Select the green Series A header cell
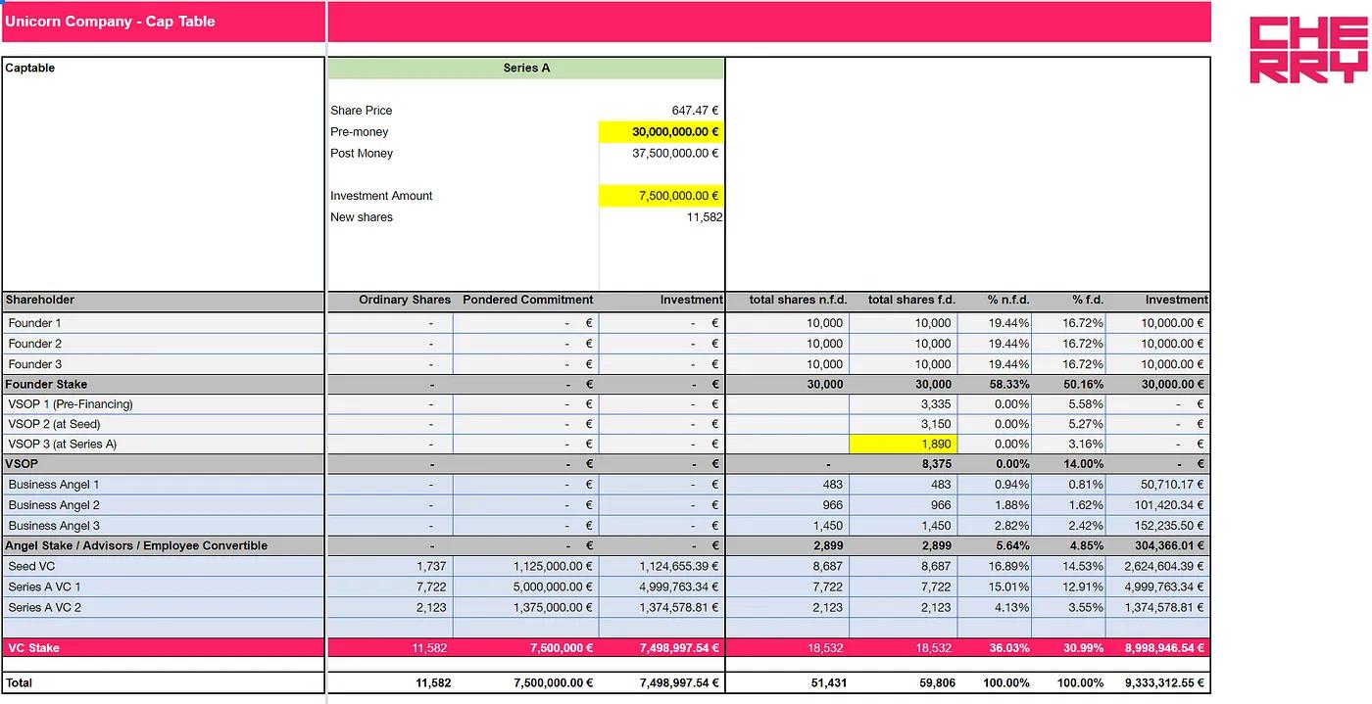 click(x=526, y=69)
